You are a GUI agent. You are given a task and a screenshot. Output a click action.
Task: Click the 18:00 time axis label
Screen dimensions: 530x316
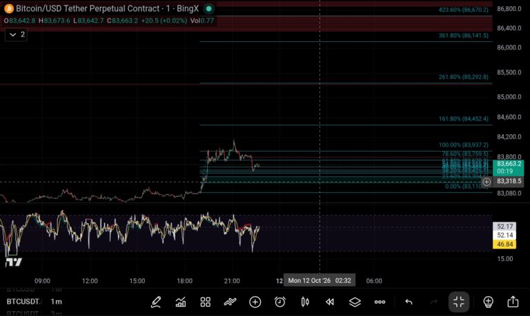point(184,281)
